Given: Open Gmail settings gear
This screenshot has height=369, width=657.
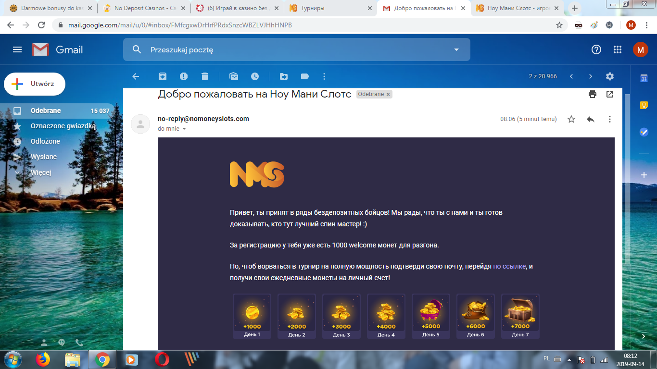Looking at the screenshot, I should click(610, 76).
